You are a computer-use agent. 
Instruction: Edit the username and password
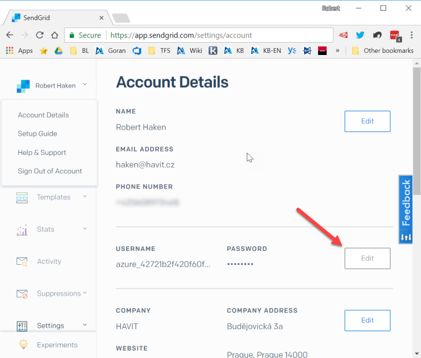pos(367,258)
